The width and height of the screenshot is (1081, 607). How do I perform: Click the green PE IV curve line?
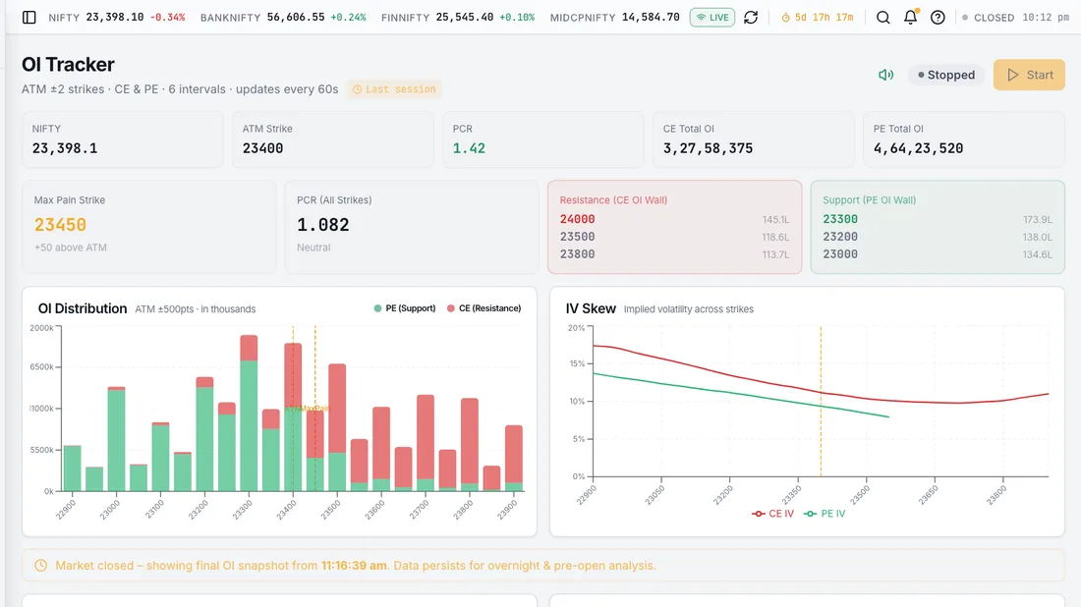pos(741,395)
